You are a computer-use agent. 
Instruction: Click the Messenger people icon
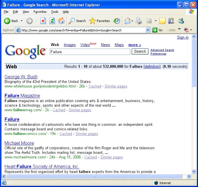pyautogui.click(x=181, y=21)
